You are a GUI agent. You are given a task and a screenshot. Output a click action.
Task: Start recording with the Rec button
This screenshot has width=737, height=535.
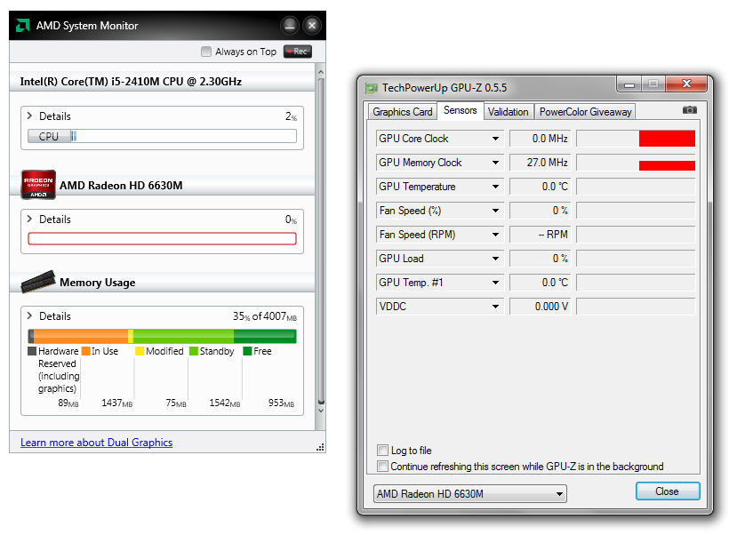coord(298,52)
